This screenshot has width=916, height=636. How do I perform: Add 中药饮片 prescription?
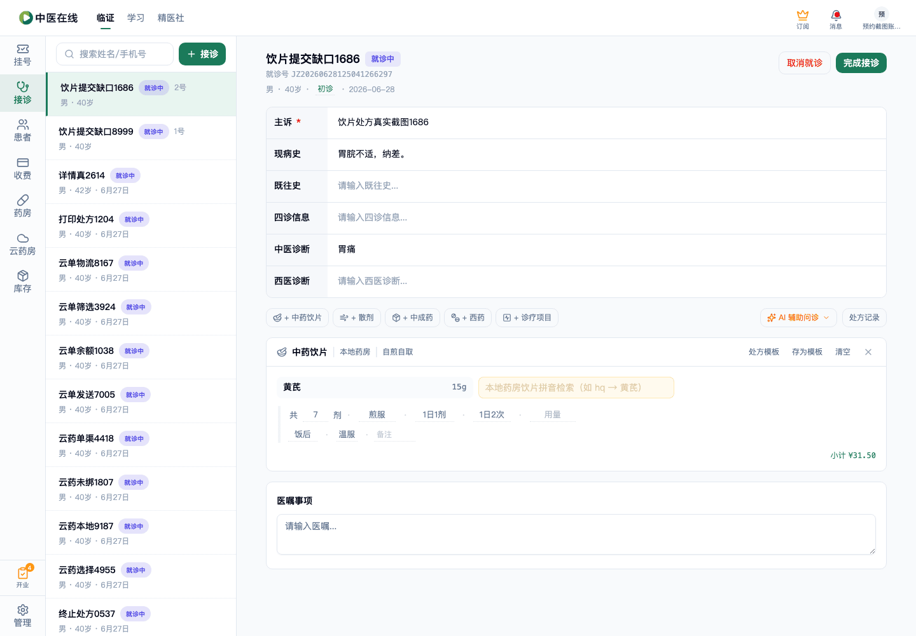click(x=297, y=318)
